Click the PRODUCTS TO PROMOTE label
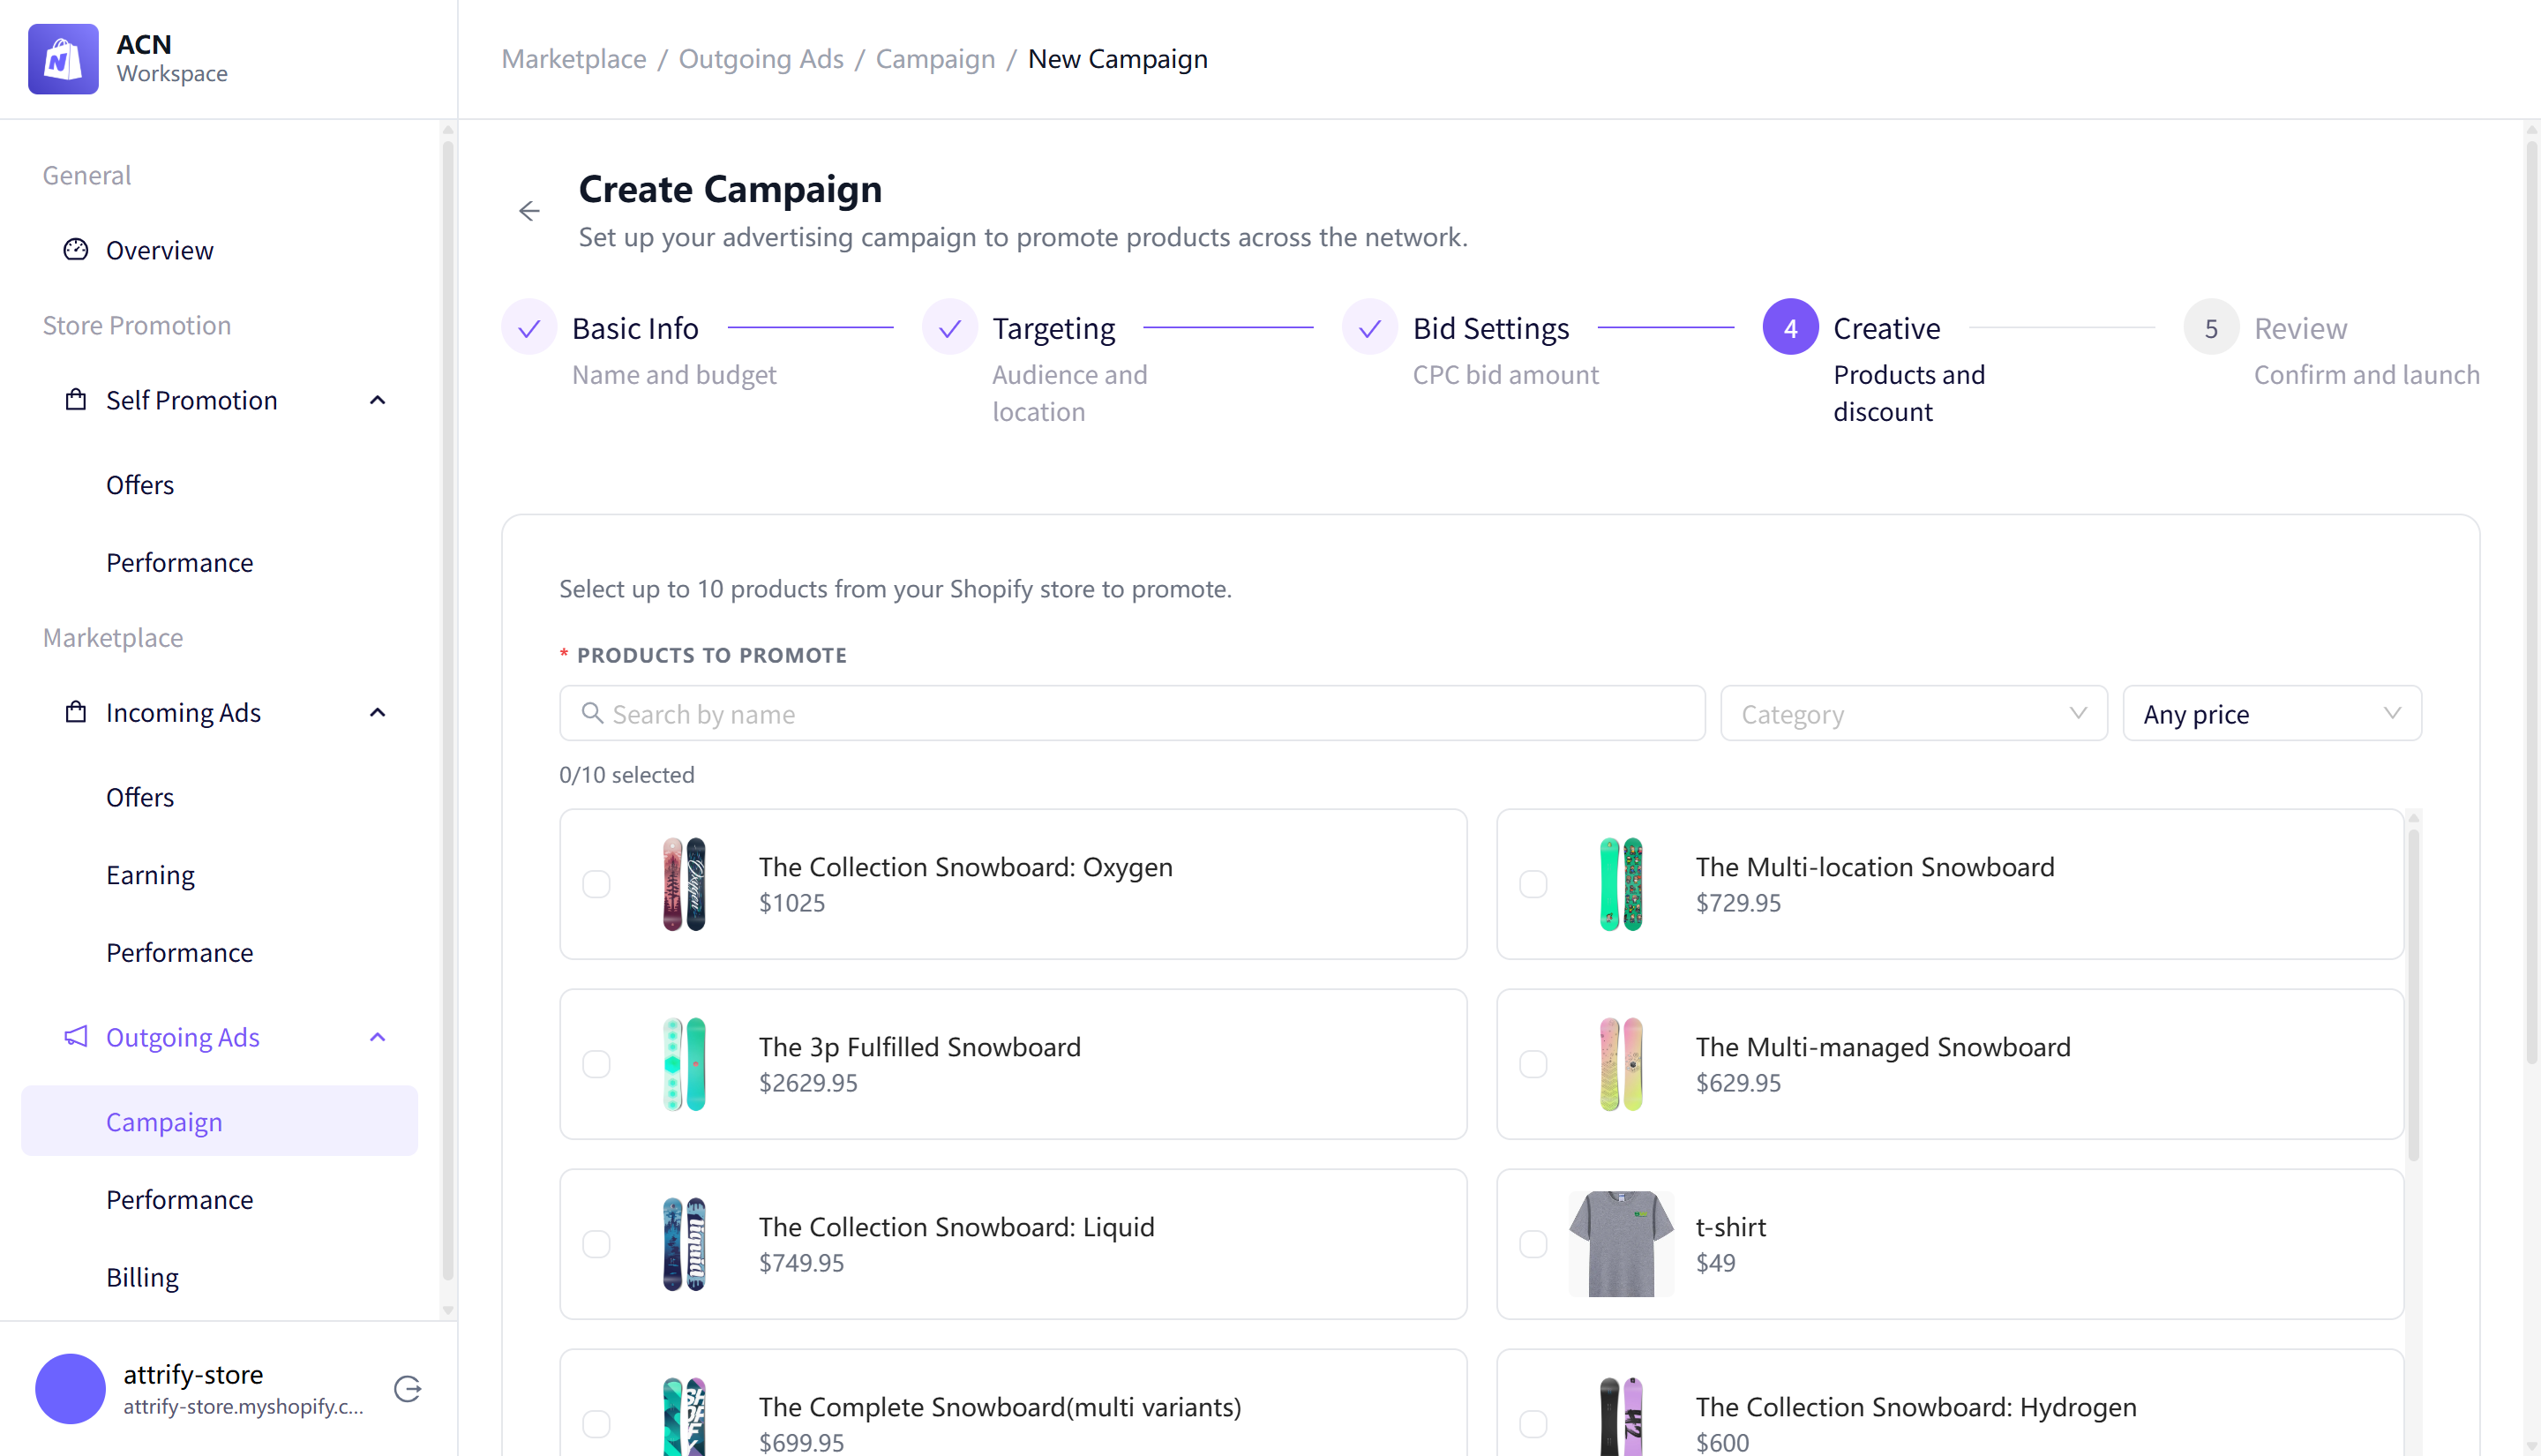Image resolution: width=2541 pixels, height=1456 pixels. (712, 655)
